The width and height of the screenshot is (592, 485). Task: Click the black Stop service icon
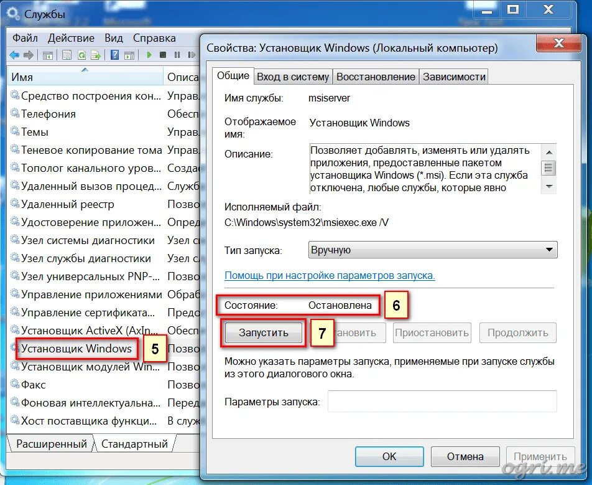[x=163, y=55]
